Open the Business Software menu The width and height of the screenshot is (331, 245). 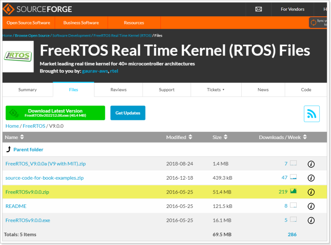tap(81, 23)
